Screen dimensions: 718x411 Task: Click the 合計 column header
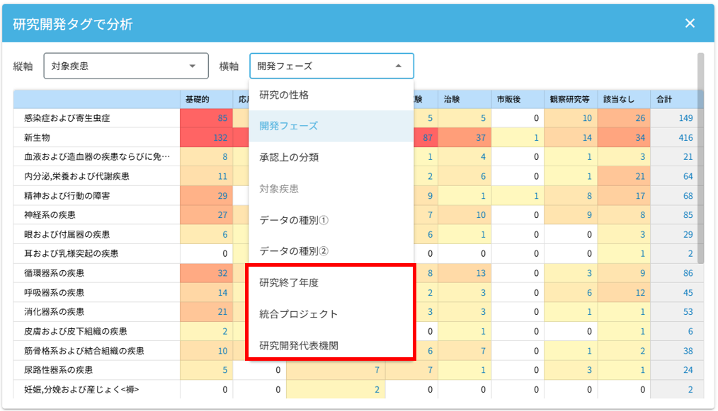pos(665,100)
